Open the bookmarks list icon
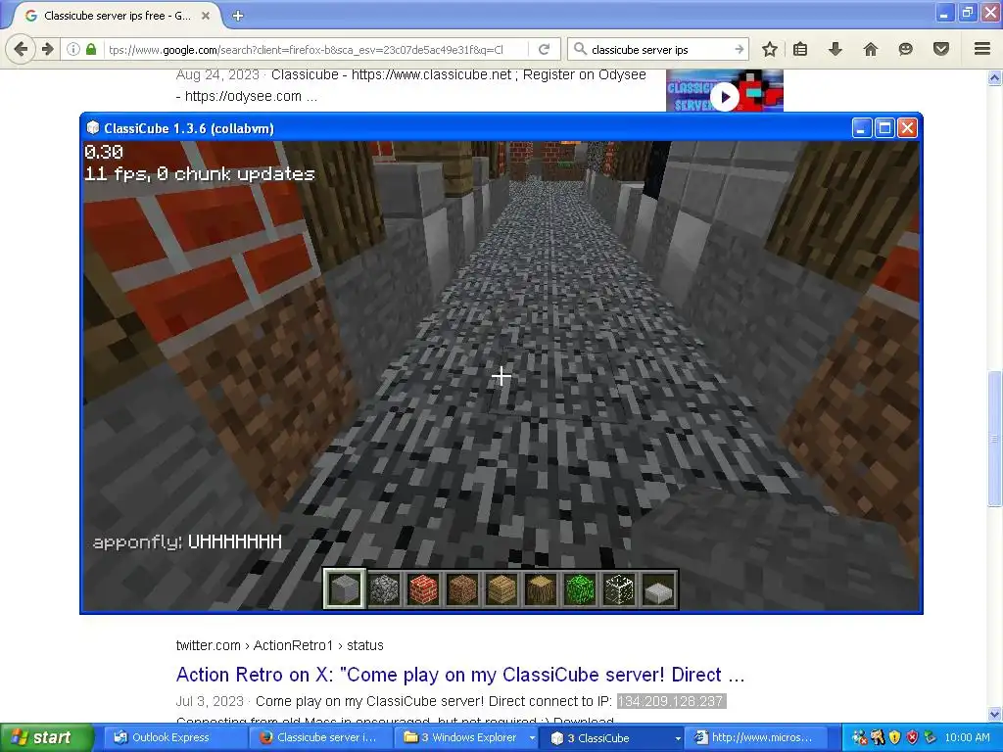Screen dimensions: 1003x752 coord(800,49)
